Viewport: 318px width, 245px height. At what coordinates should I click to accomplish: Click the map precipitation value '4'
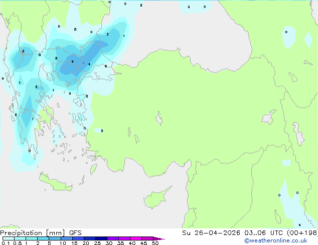pyautogui.click(x=89, y=64)
